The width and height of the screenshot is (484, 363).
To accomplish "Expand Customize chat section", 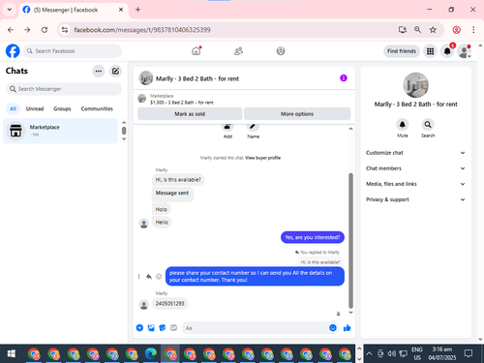I will point(415,153).
